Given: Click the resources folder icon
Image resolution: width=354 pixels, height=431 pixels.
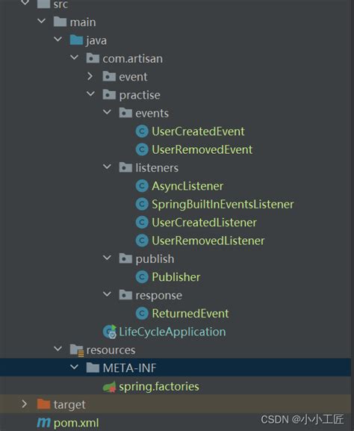Looking at the screenshot, I should tap(77, 350).
